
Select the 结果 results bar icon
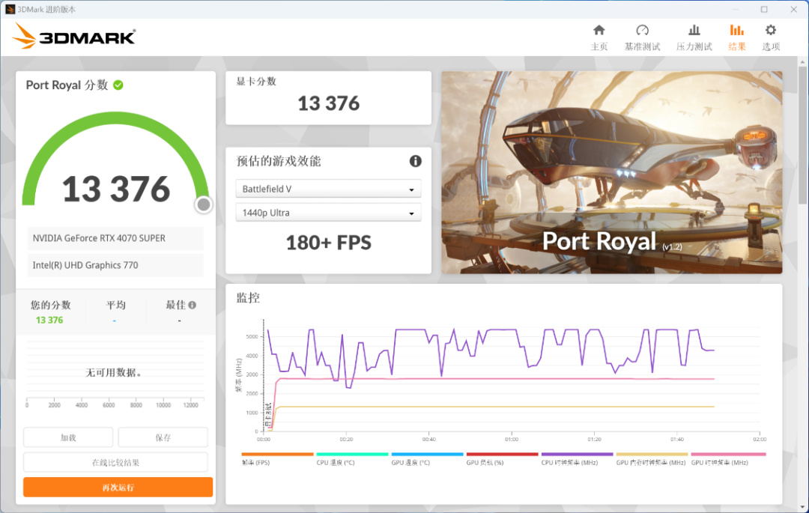click(736, 30)
